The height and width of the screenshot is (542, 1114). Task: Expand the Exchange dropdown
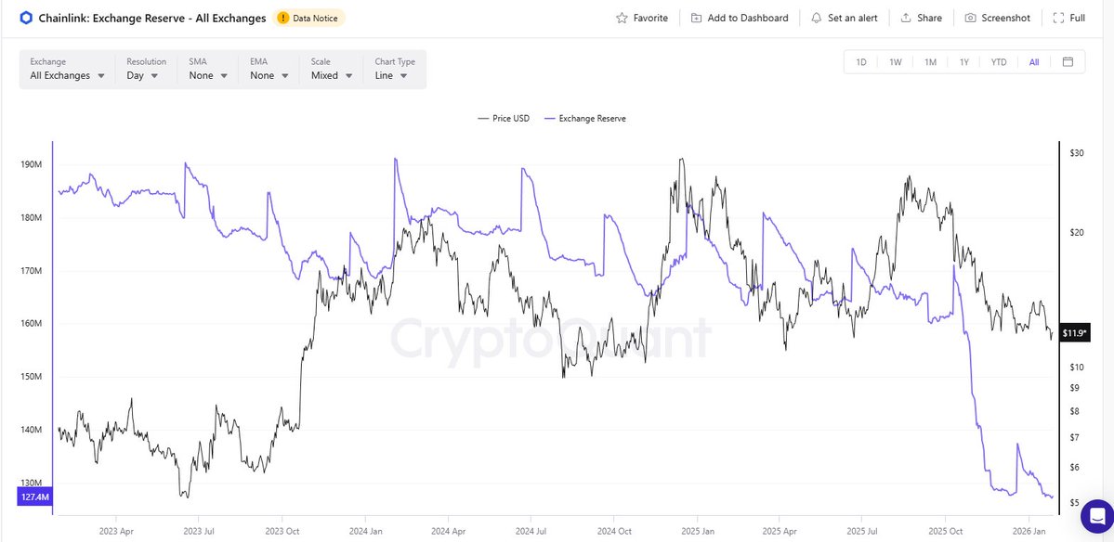click(66, 76)
